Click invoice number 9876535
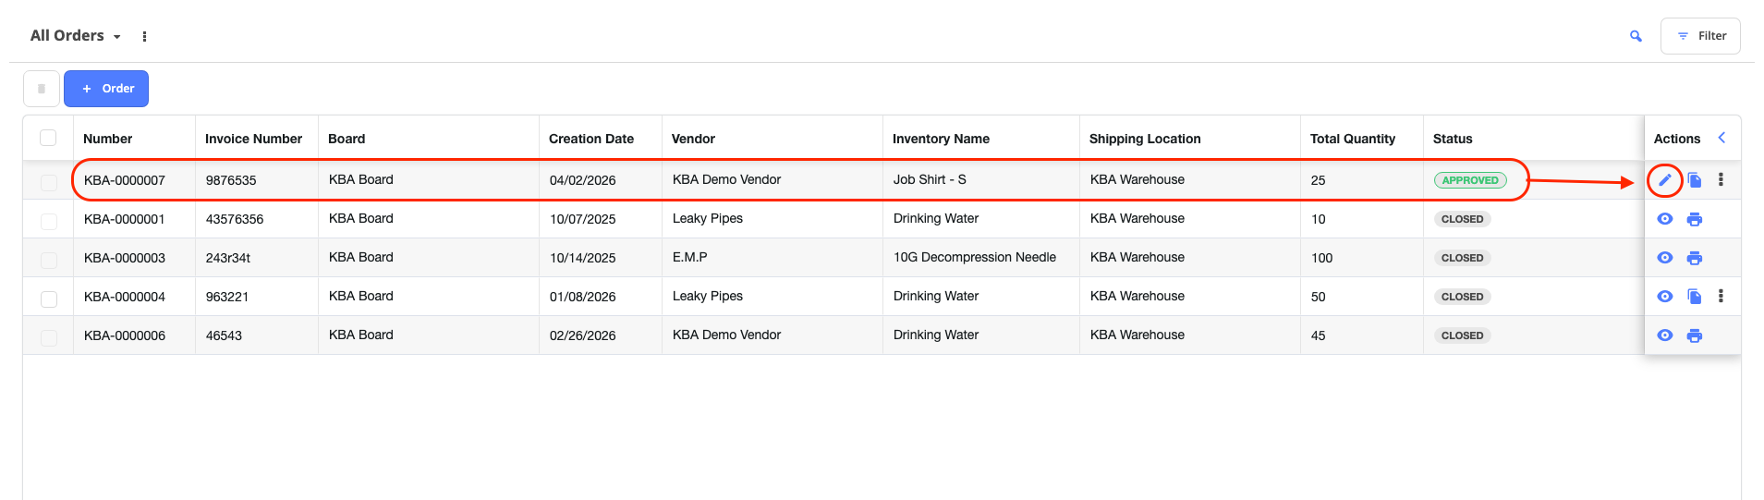 click(x=231, y=180)
